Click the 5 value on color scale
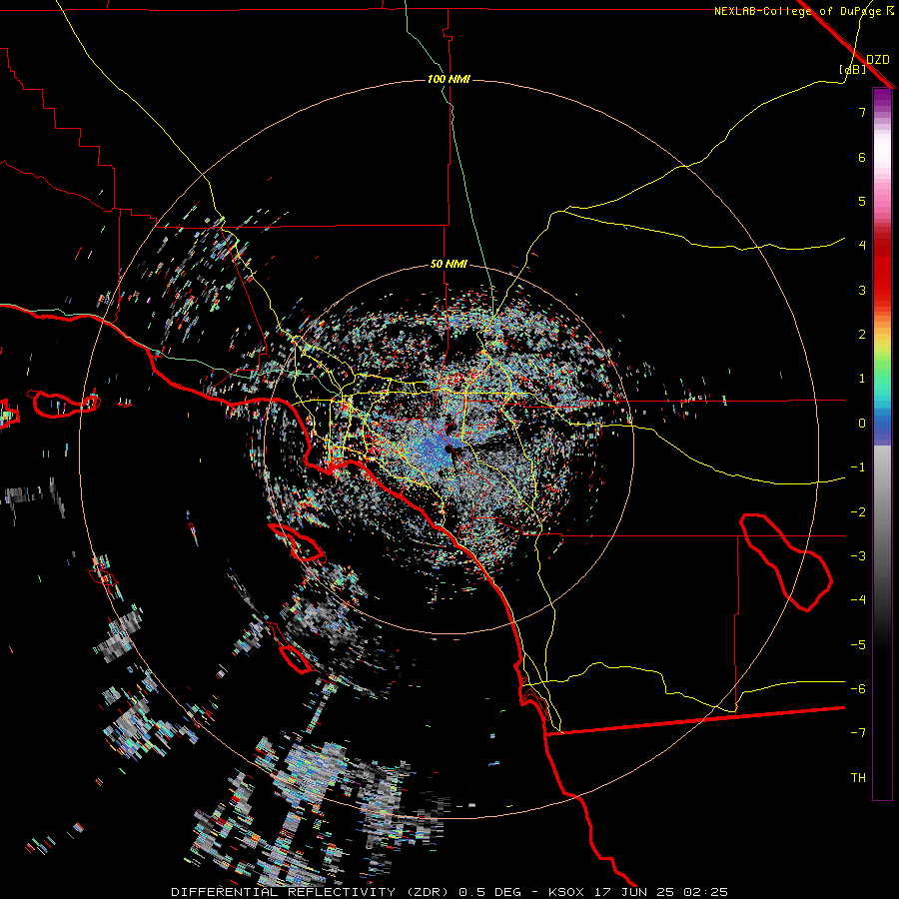Screen dimensions: 899x899 tap(862, 201)
